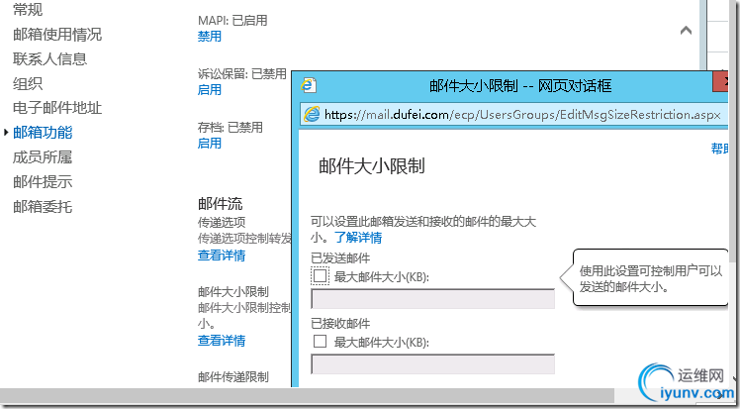Open the 帮助 link in the dialog

coord(720,149)
